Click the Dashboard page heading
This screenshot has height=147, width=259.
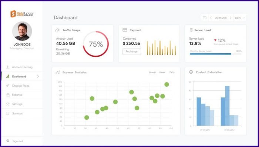(65, 17)
